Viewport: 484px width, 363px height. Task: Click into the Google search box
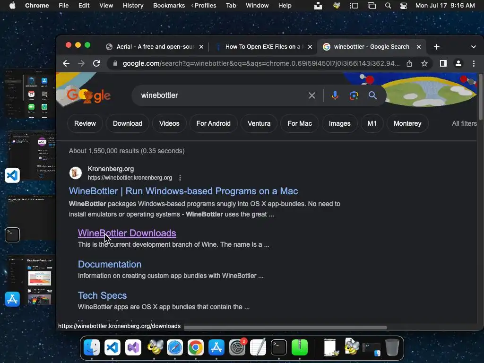coord(222,95)
